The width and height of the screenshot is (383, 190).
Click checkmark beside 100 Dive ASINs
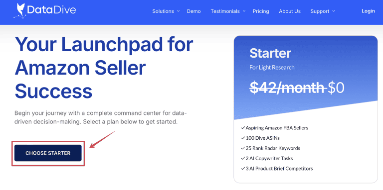[x=243, y=138]
